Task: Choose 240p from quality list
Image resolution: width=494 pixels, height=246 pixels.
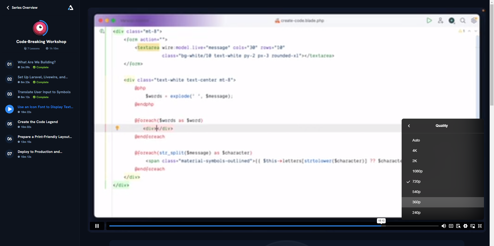Action: [443, 213]
